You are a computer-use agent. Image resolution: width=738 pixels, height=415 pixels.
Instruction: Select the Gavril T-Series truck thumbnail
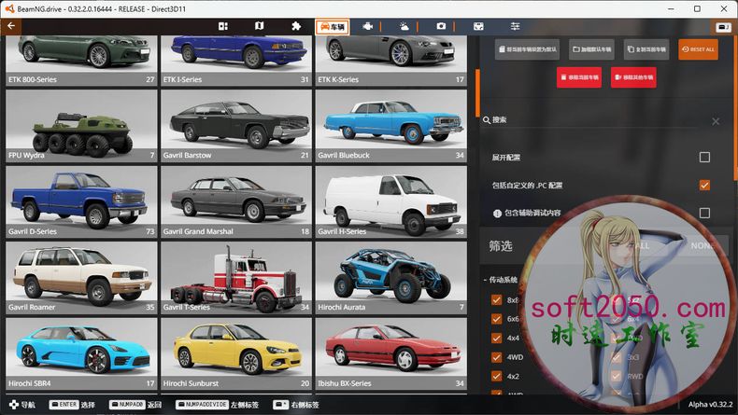(235, 276)
